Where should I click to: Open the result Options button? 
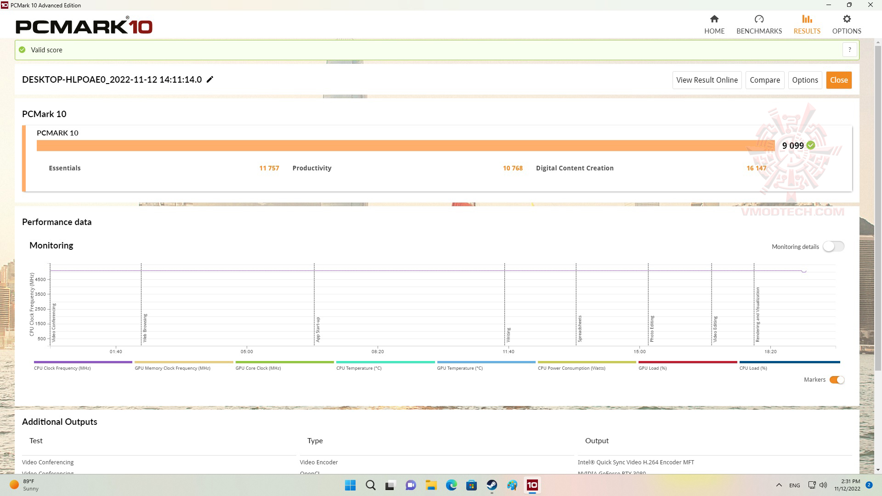pos(804,80)
